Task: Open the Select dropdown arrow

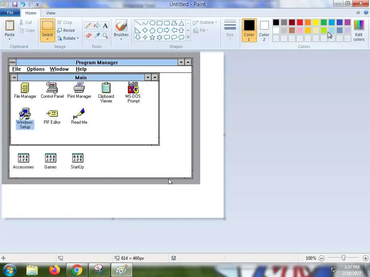Action: coord(47,39)
